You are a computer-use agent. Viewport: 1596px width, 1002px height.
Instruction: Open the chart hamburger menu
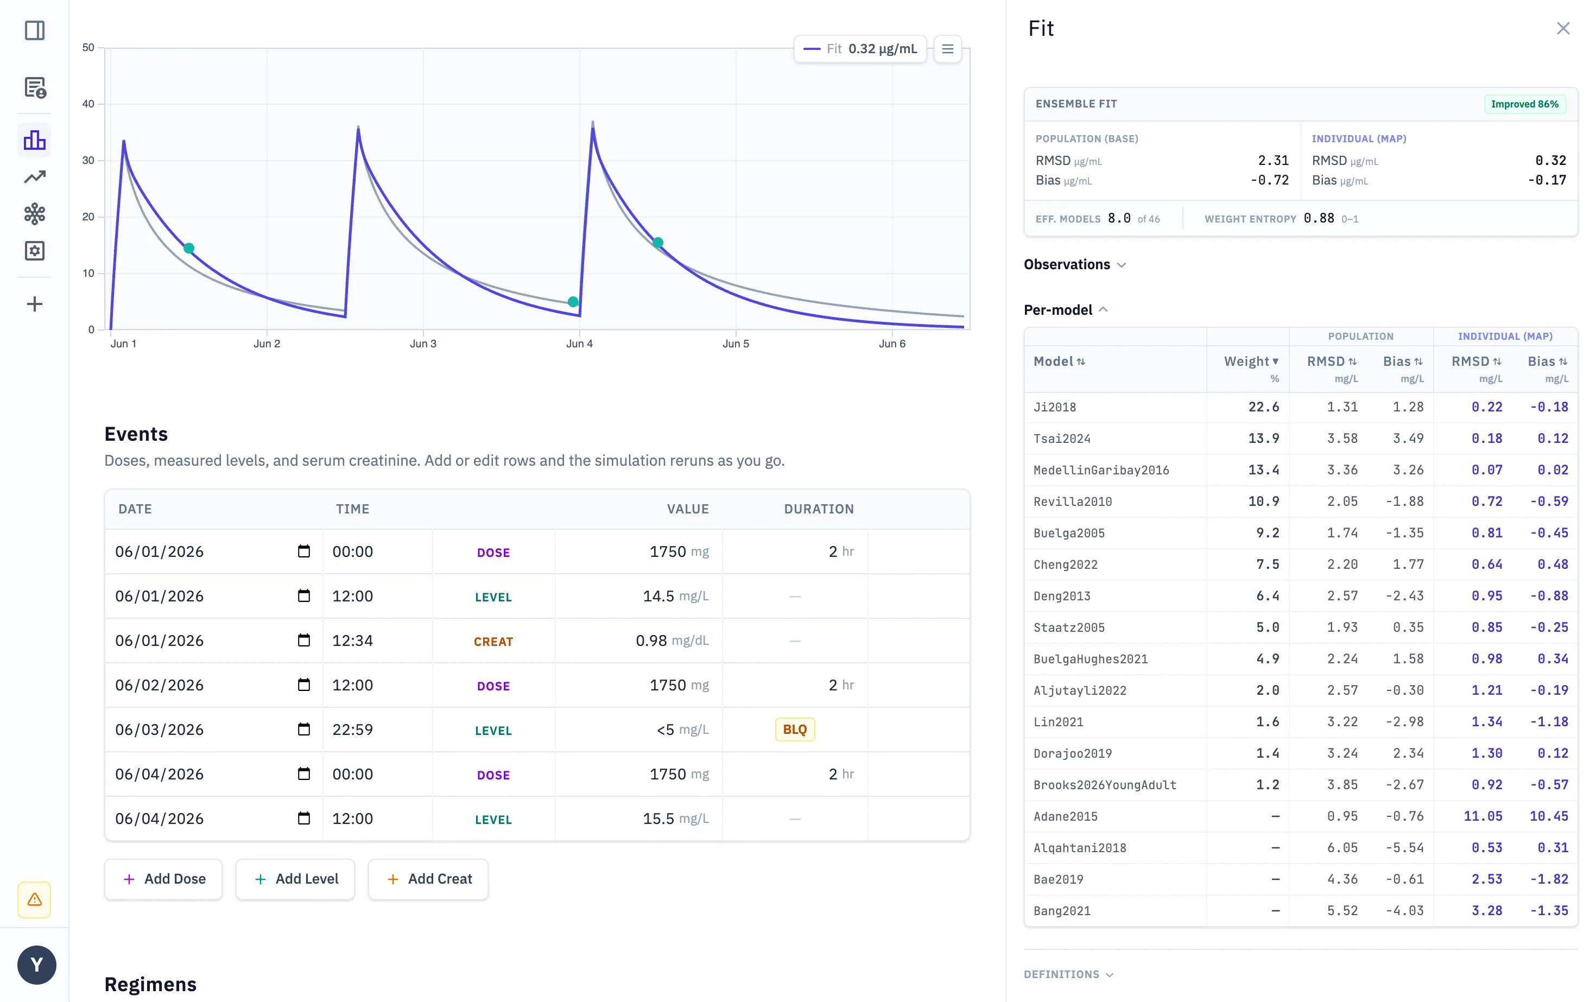tap(947, 49)
